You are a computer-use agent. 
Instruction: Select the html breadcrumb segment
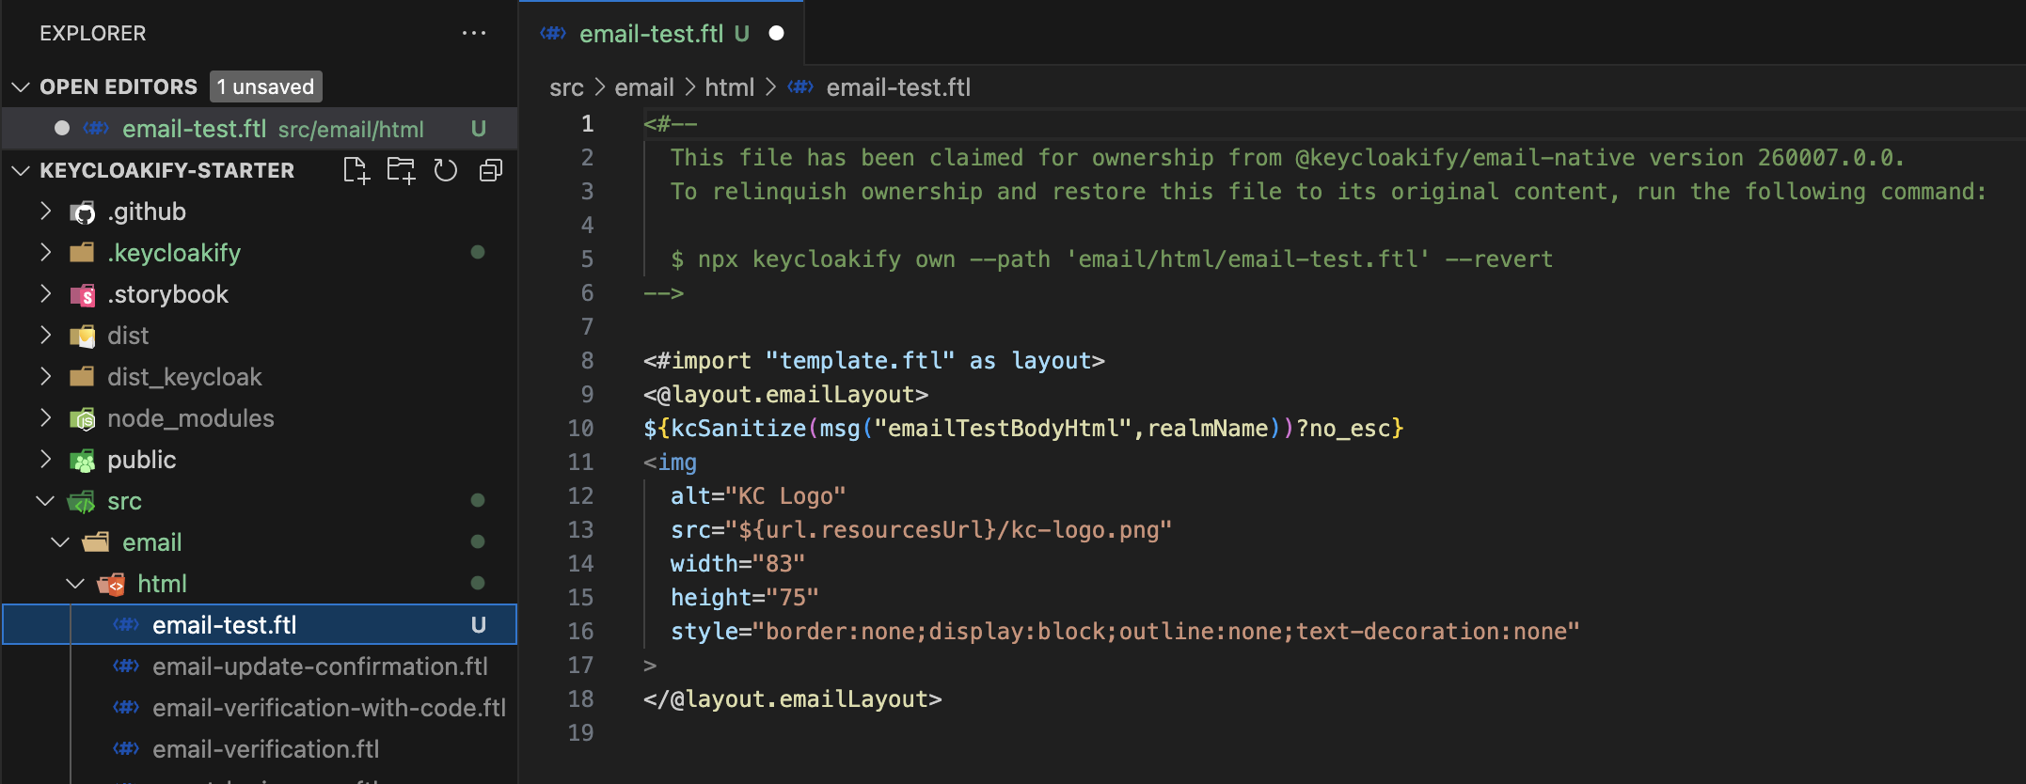[x=729, y=87]
